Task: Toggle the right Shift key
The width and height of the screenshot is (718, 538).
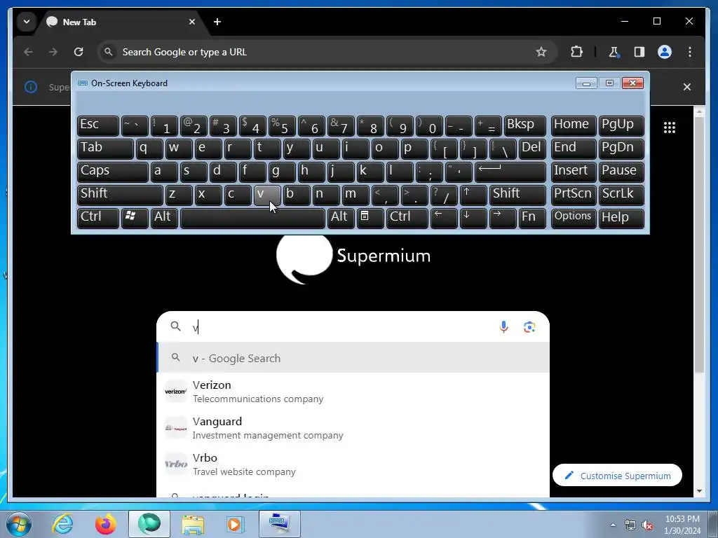Action: click(517, 195)
